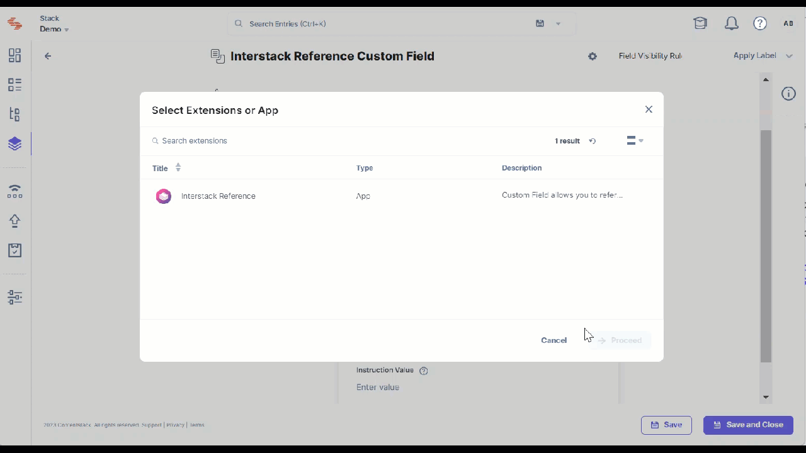Open the Apply Label dropdown
The width and height of the screenshot is (806, 453).
click(763, 56)
